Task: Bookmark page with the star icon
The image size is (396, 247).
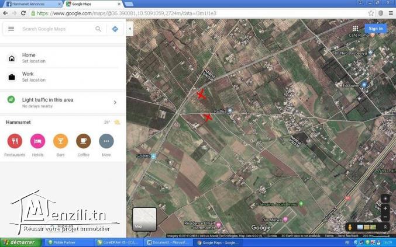Action: click(371, 13)
